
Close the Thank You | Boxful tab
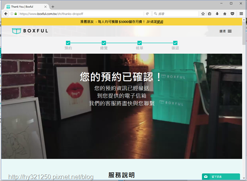click(46, 7)
